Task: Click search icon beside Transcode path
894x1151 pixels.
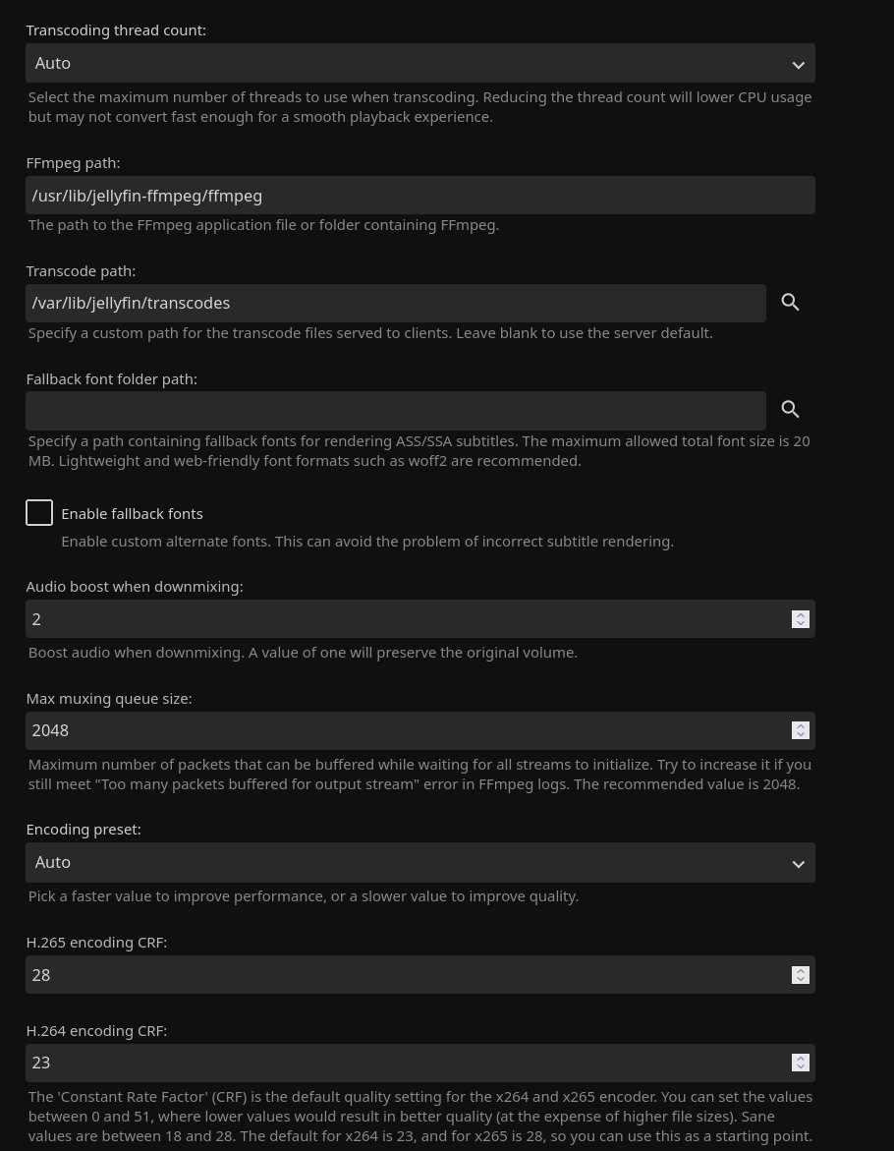Action: [x=790, y=303]
